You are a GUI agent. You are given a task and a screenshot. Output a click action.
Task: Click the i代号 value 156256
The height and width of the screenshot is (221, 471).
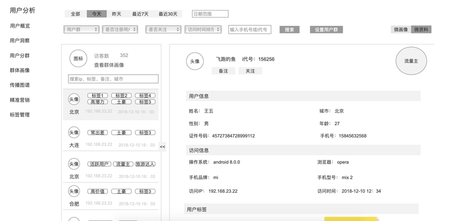[267, 59]
